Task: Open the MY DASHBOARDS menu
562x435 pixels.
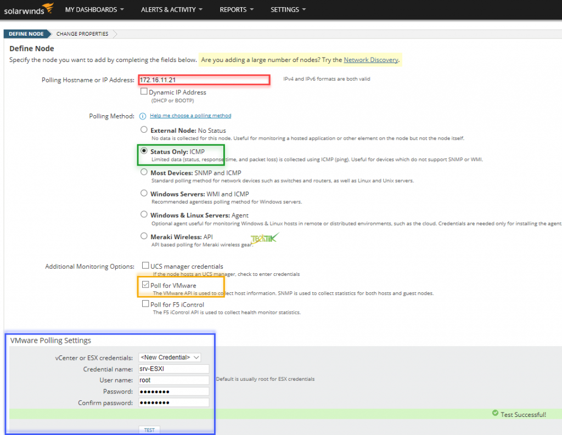Action: (x=94, y=9)
